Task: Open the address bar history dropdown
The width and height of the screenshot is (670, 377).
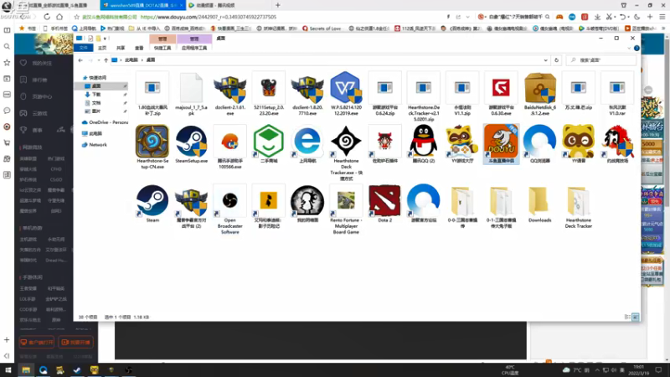Action: [546, 60]
